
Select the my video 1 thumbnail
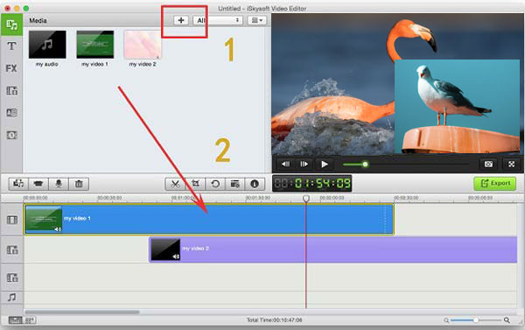[95, 45]
